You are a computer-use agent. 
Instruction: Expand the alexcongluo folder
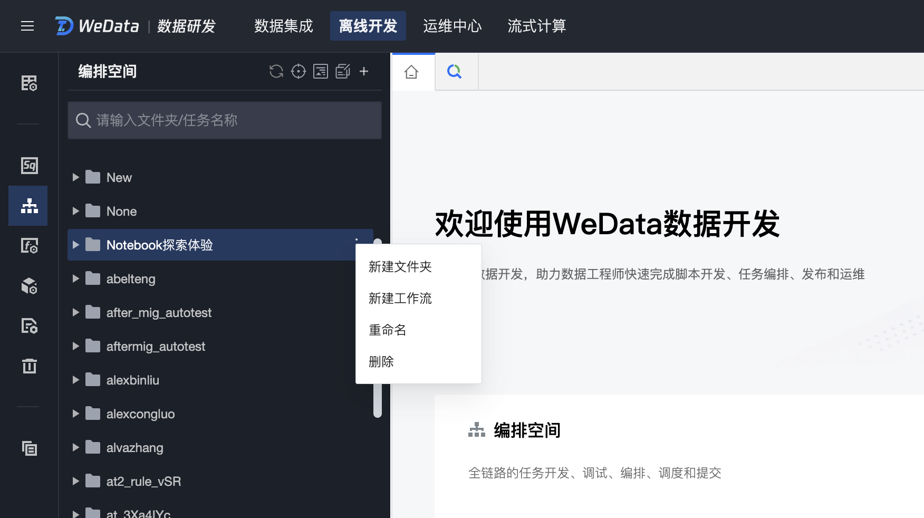point(75,414)
